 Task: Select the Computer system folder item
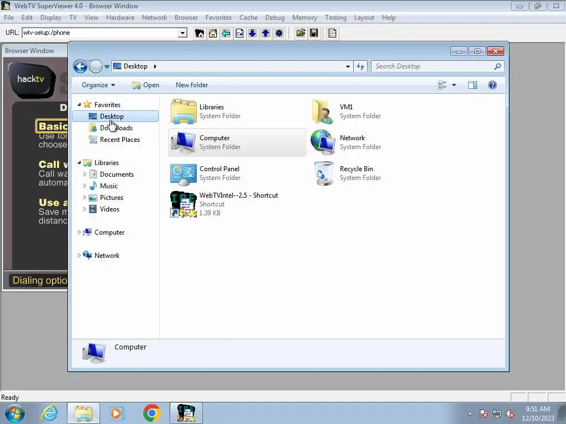pos(237,142)
